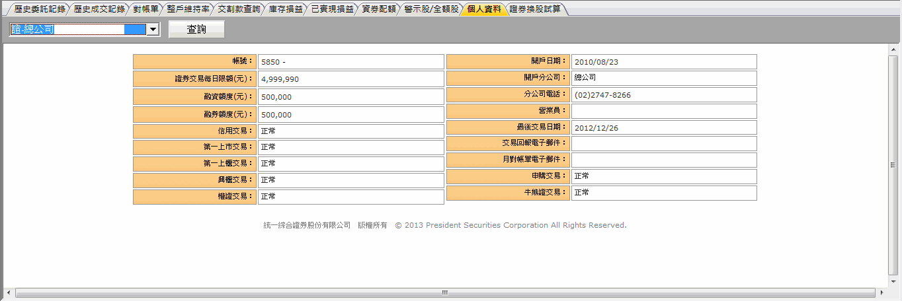This screenshot has width=902, height=301.
Task: Click the vertical scrollbar up arrow
Action: (893, 50)
